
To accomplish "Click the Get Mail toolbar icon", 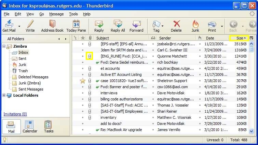I will (9, 26).
